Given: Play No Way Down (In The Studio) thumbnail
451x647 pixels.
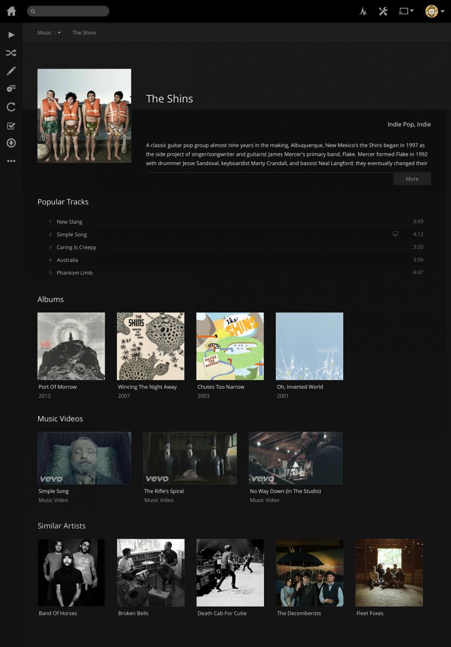Looking at the screenshot, I should pyautogui.click(x=295, y=458).
